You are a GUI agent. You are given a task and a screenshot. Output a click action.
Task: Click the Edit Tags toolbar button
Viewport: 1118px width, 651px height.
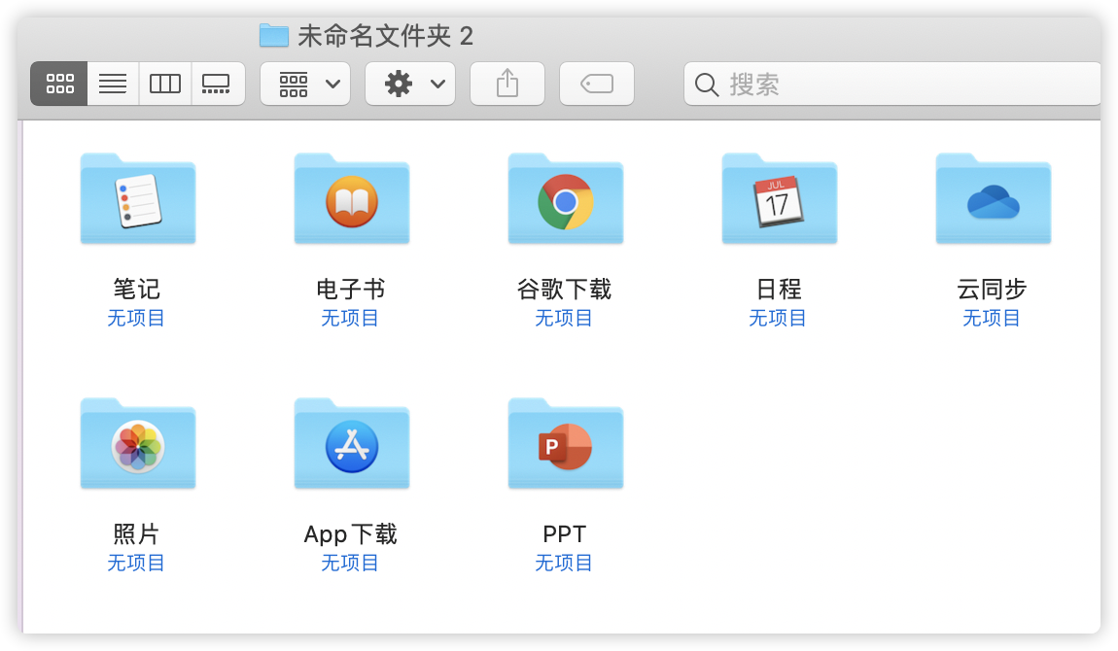click(x=597, y=84)
